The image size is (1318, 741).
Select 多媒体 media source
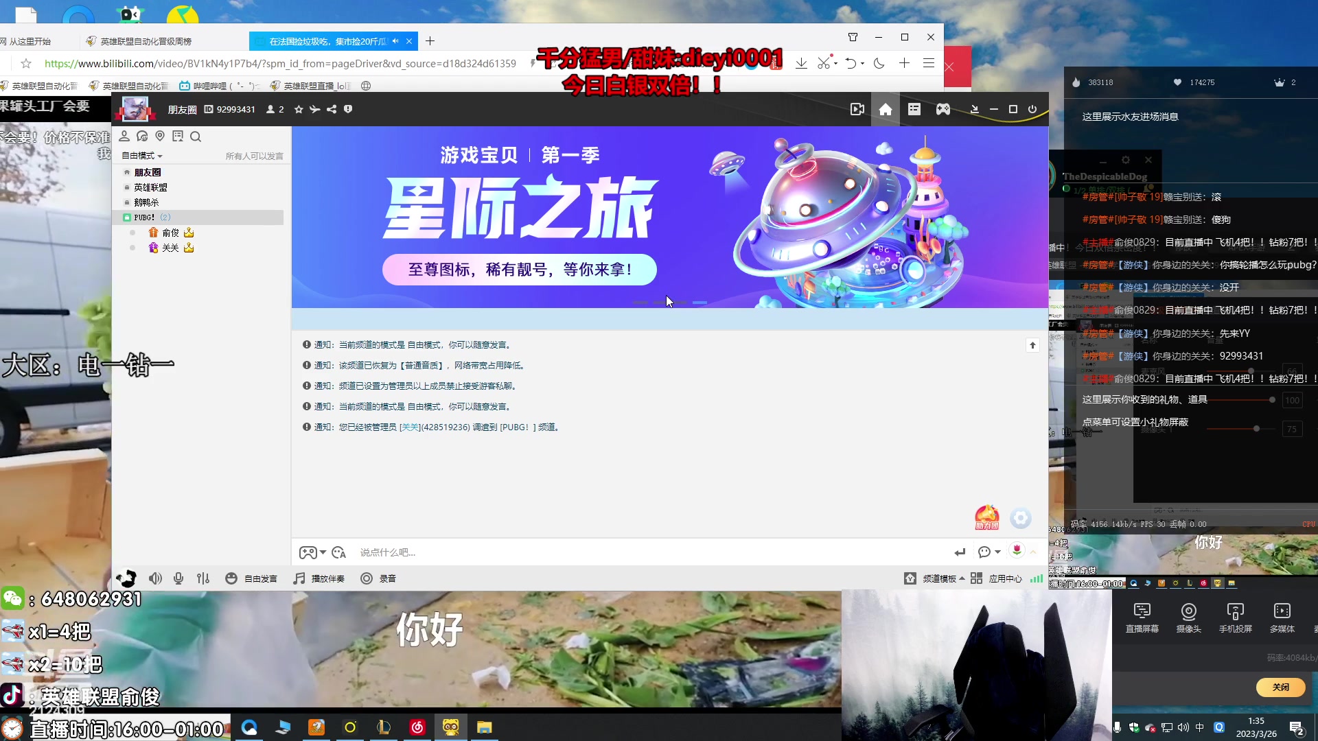1282,617
